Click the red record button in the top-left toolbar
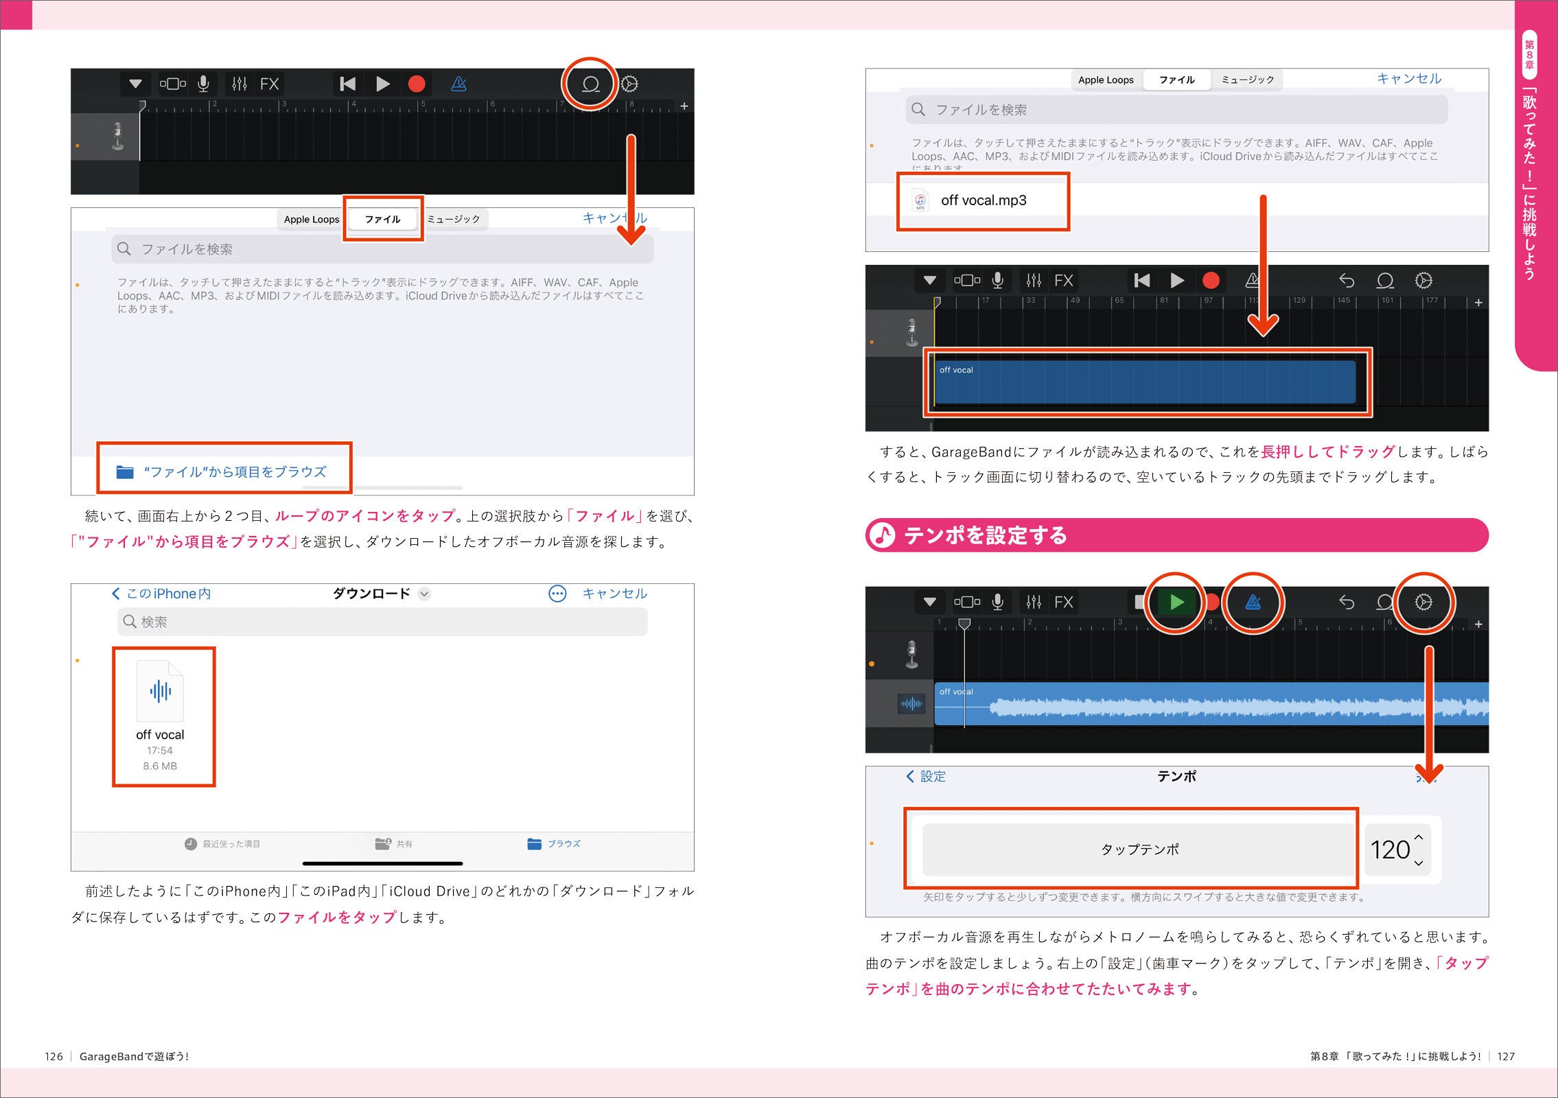The width and height of the screenshot is (1558, 1098). coord(417,84)
